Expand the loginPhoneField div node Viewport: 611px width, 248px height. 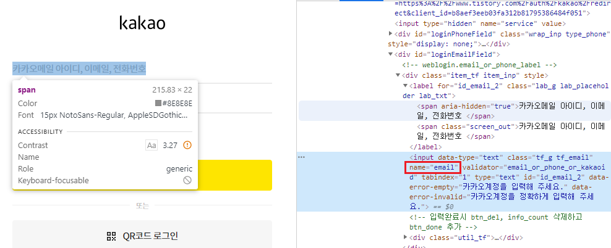391,34
